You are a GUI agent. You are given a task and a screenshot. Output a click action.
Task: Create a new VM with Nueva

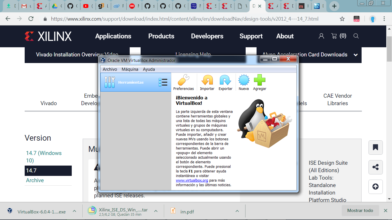[x=244, y=80]
